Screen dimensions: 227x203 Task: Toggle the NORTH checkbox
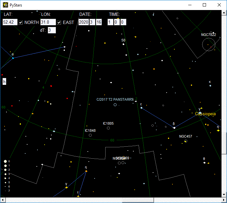21,23
